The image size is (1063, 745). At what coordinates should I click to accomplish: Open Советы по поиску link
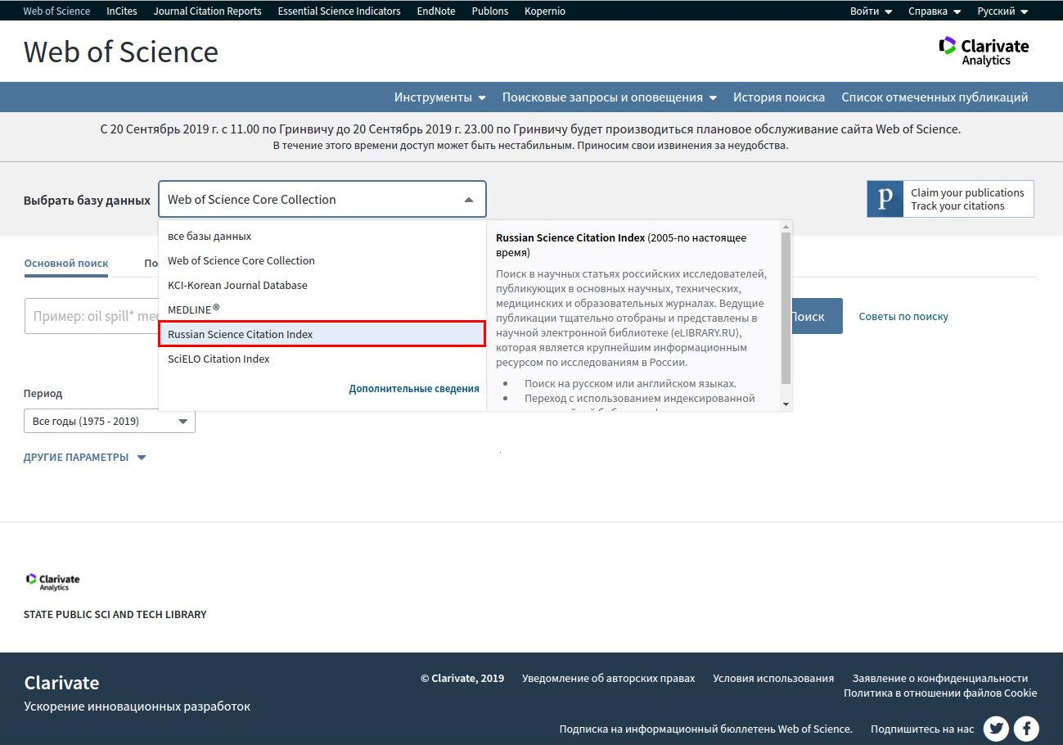coord(903,317)
